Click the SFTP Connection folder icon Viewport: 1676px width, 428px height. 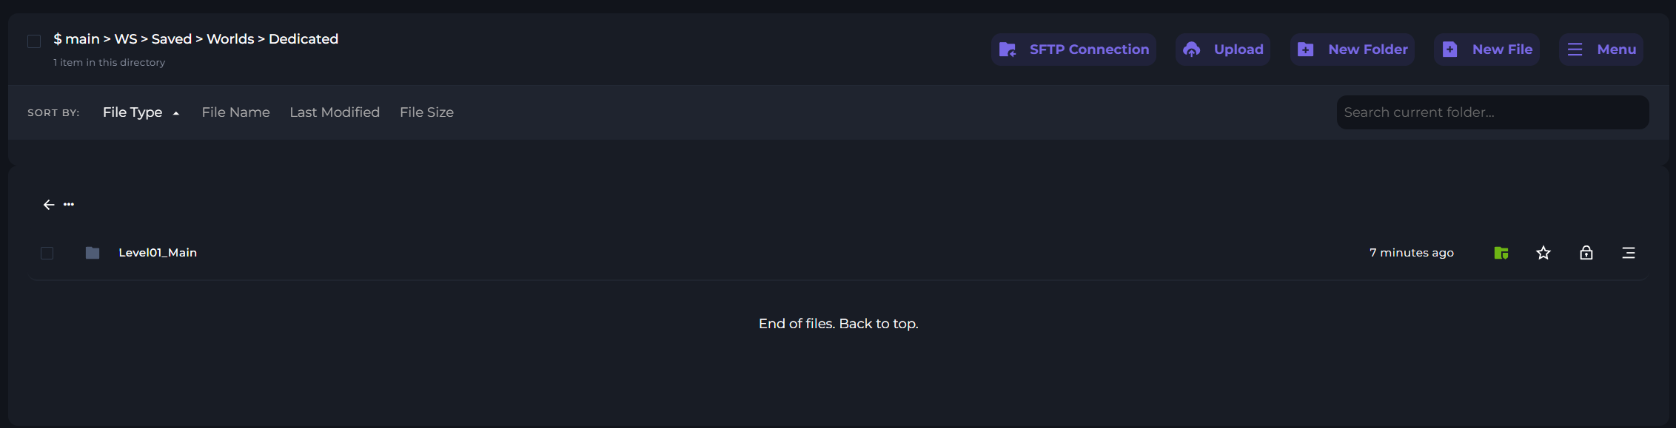(x=1008, y=50)
